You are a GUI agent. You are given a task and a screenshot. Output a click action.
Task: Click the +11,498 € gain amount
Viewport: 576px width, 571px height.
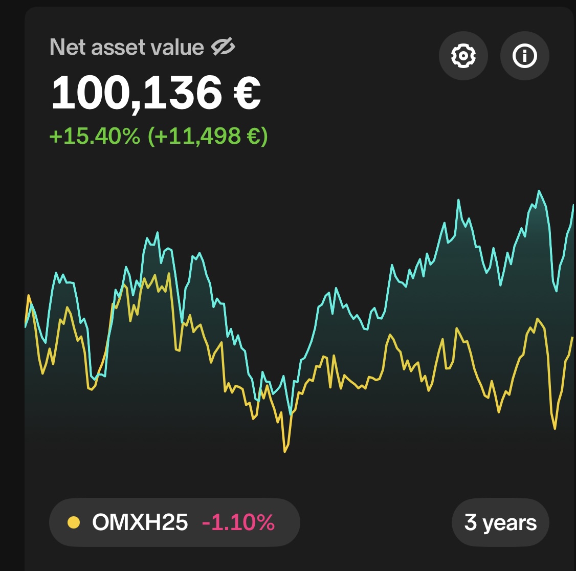[208, 136]
